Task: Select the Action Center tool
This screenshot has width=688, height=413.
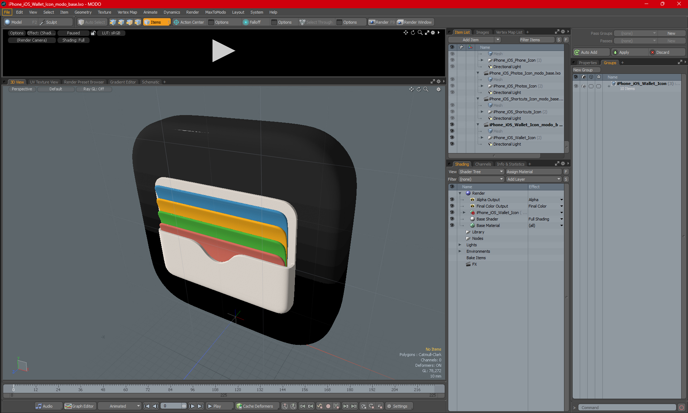Action: pos(189,22)
